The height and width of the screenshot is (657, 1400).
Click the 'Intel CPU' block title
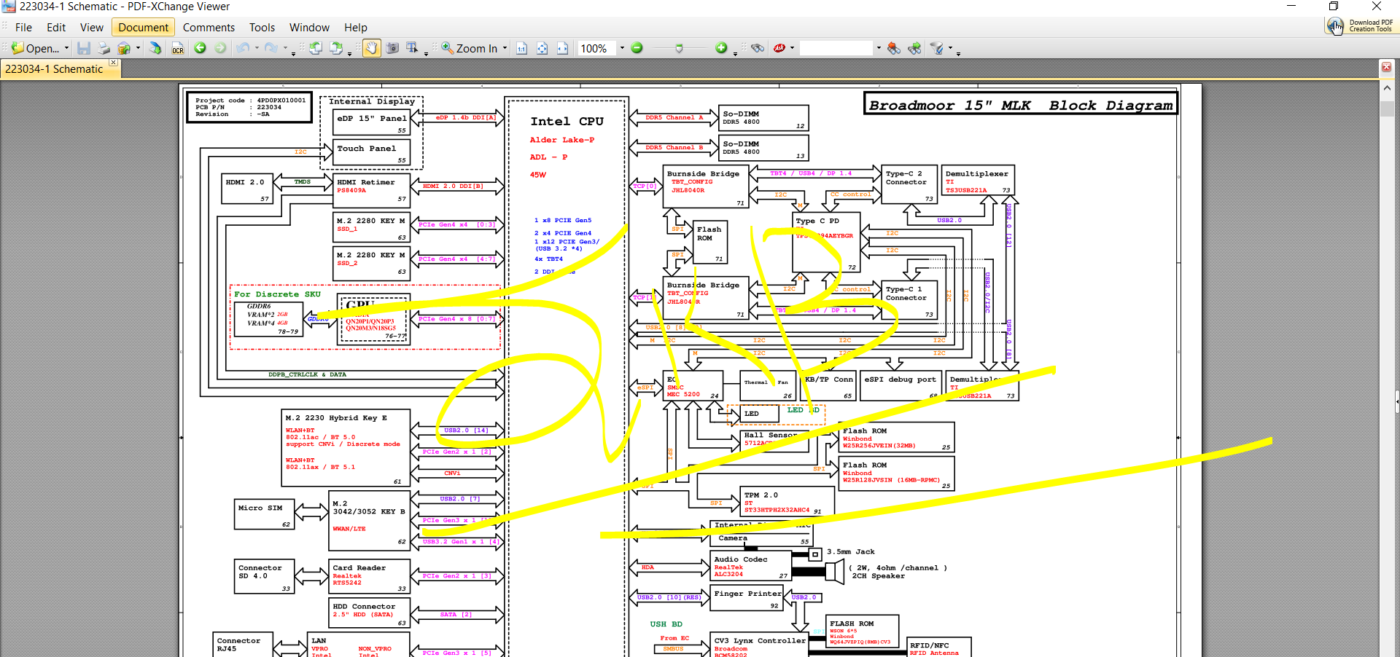click(567, 122)
